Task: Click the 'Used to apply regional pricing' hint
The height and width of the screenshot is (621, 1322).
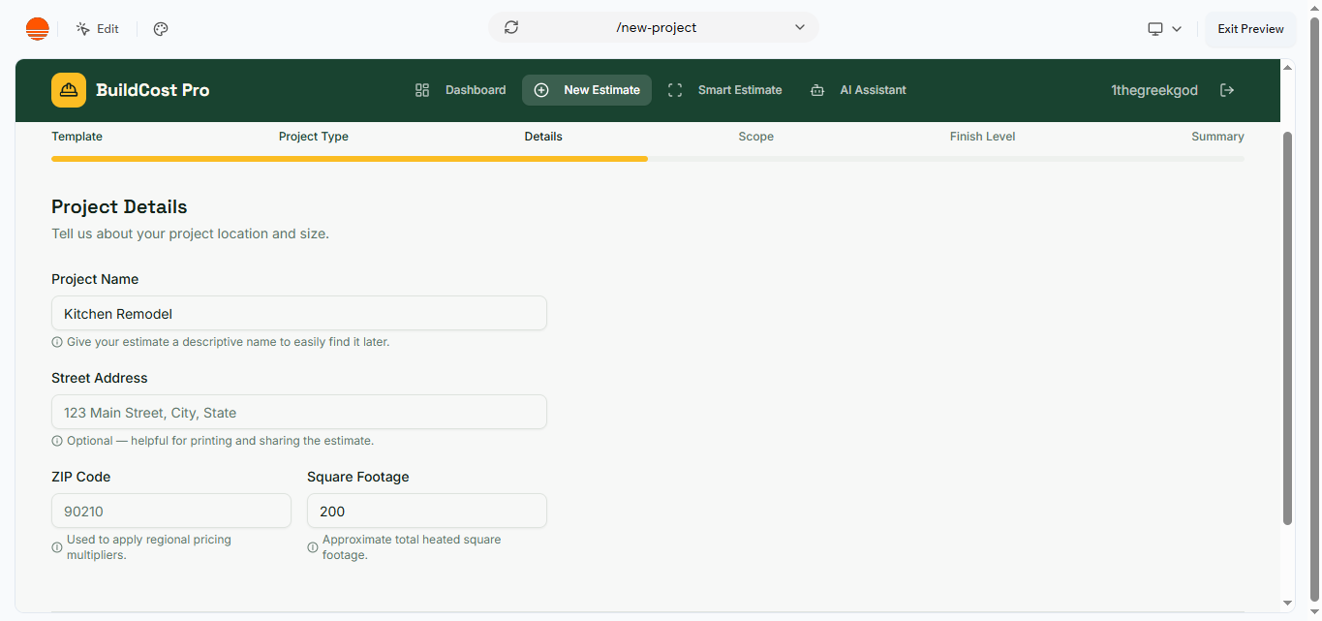Action: coord(149,547)
